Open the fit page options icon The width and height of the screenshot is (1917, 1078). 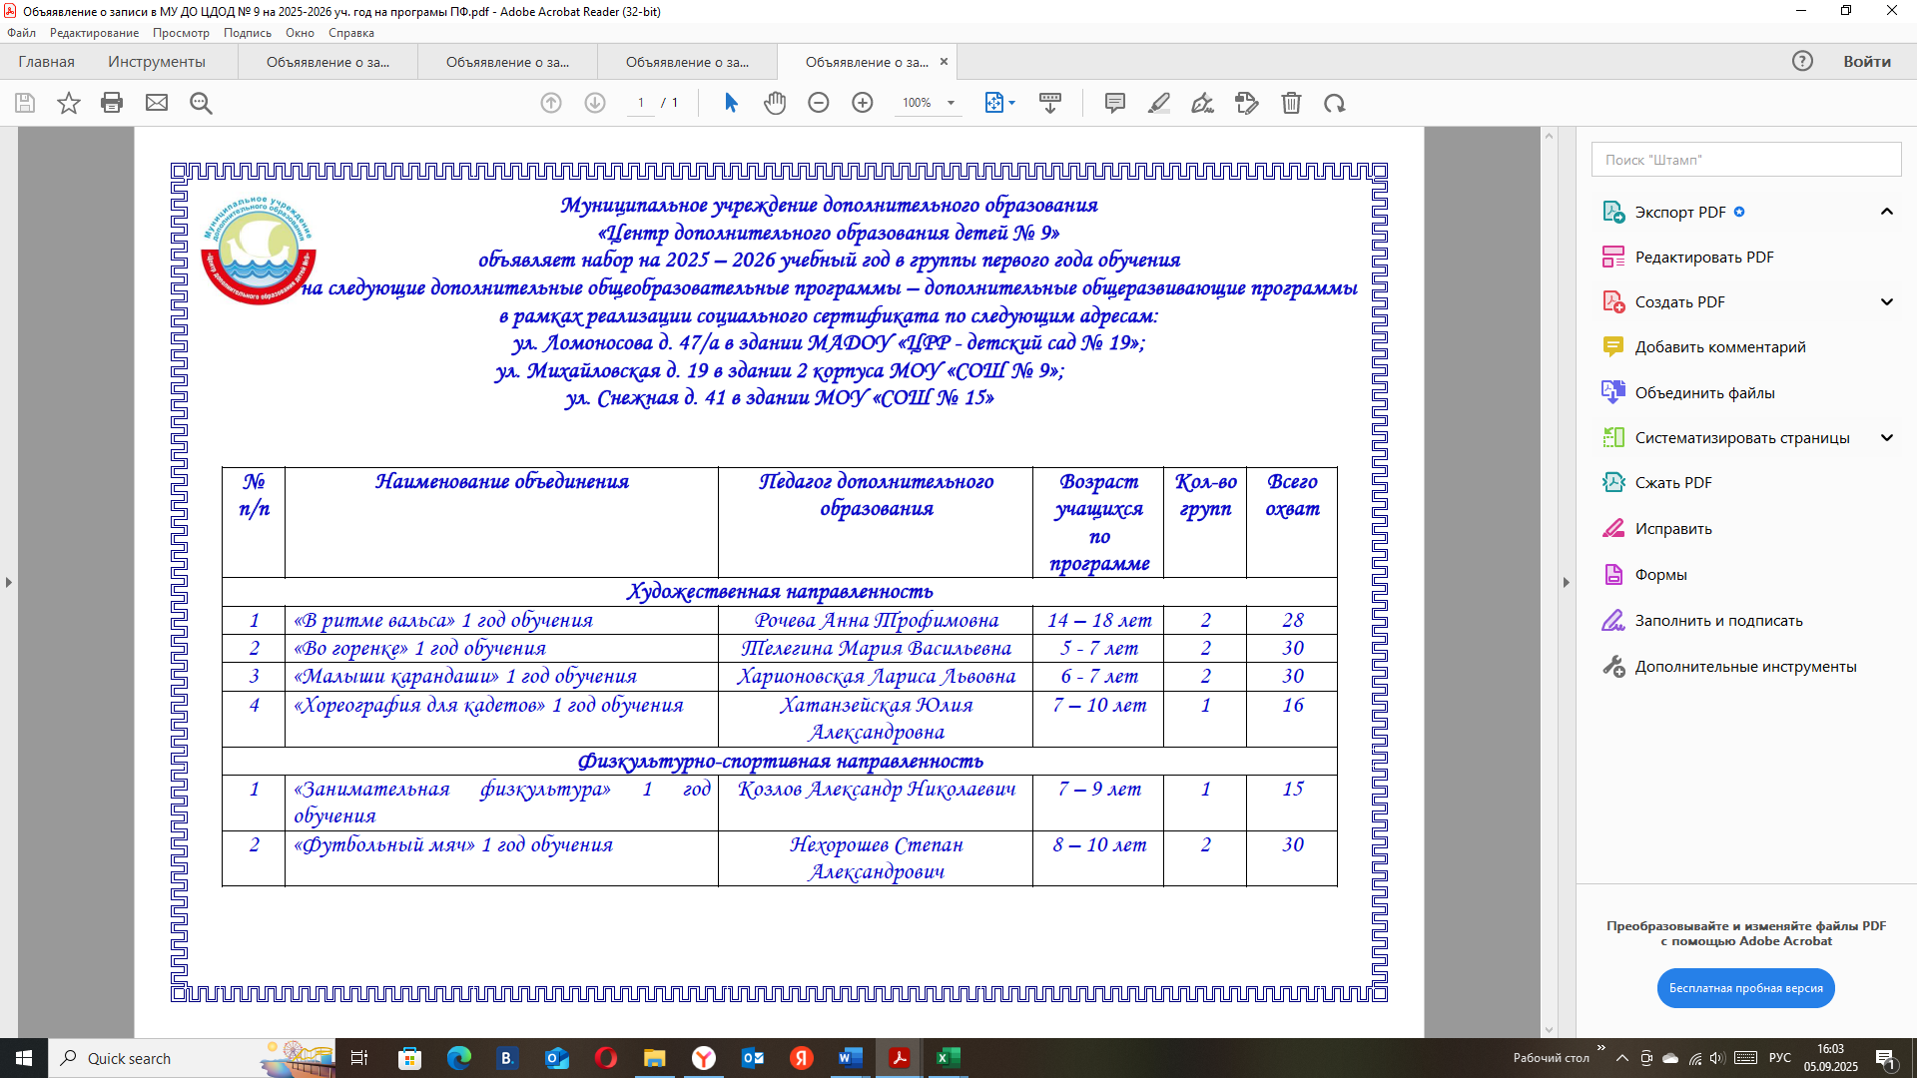[999, 103]
